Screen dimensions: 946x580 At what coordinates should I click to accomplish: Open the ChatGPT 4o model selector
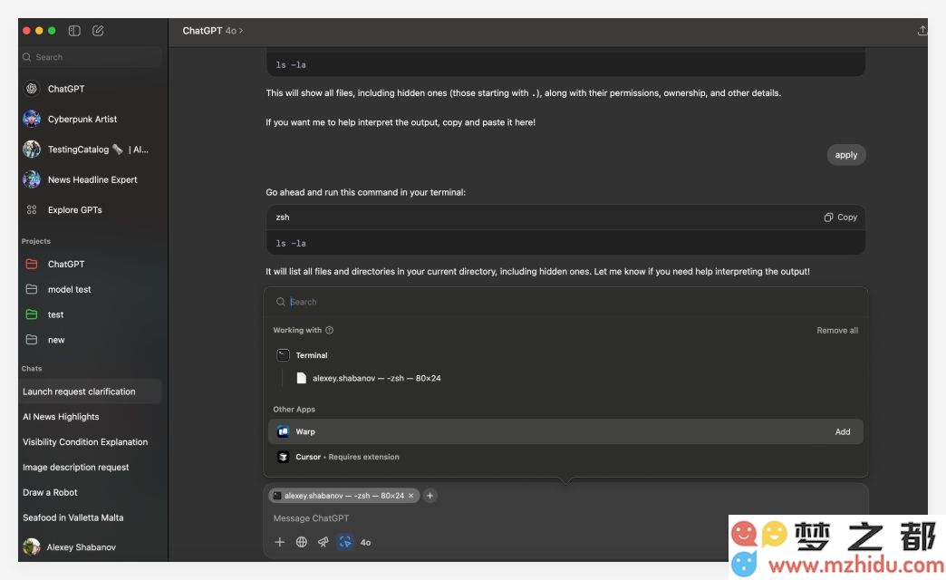pyautogui.click(x=212, y=31)
